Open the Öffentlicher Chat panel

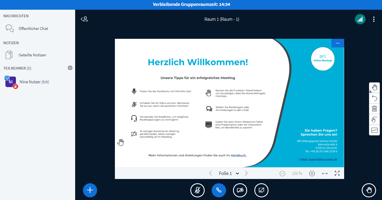point(33,29)
